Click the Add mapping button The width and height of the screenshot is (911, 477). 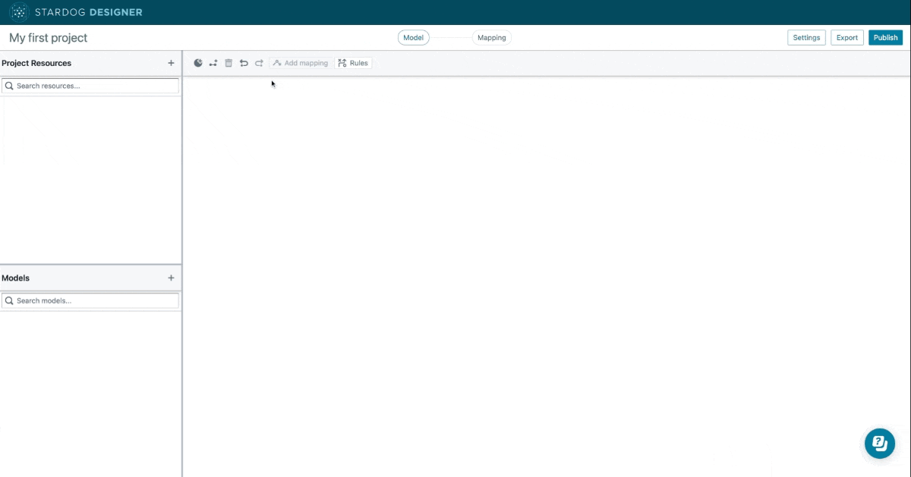click(301, 63)
